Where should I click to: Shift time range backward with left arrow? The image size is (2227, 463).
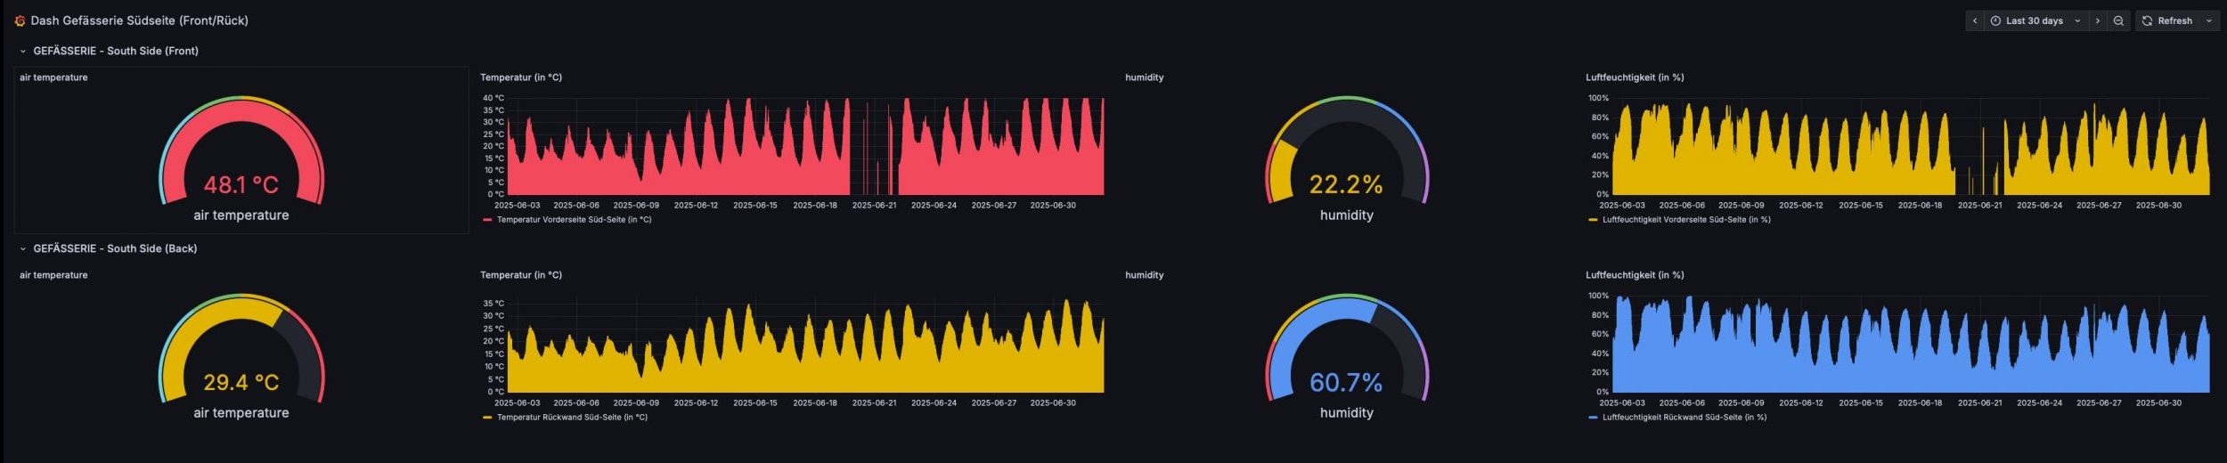(1975, 20)
